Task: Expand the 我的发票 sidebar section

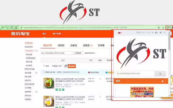Action: coord(36,73)
